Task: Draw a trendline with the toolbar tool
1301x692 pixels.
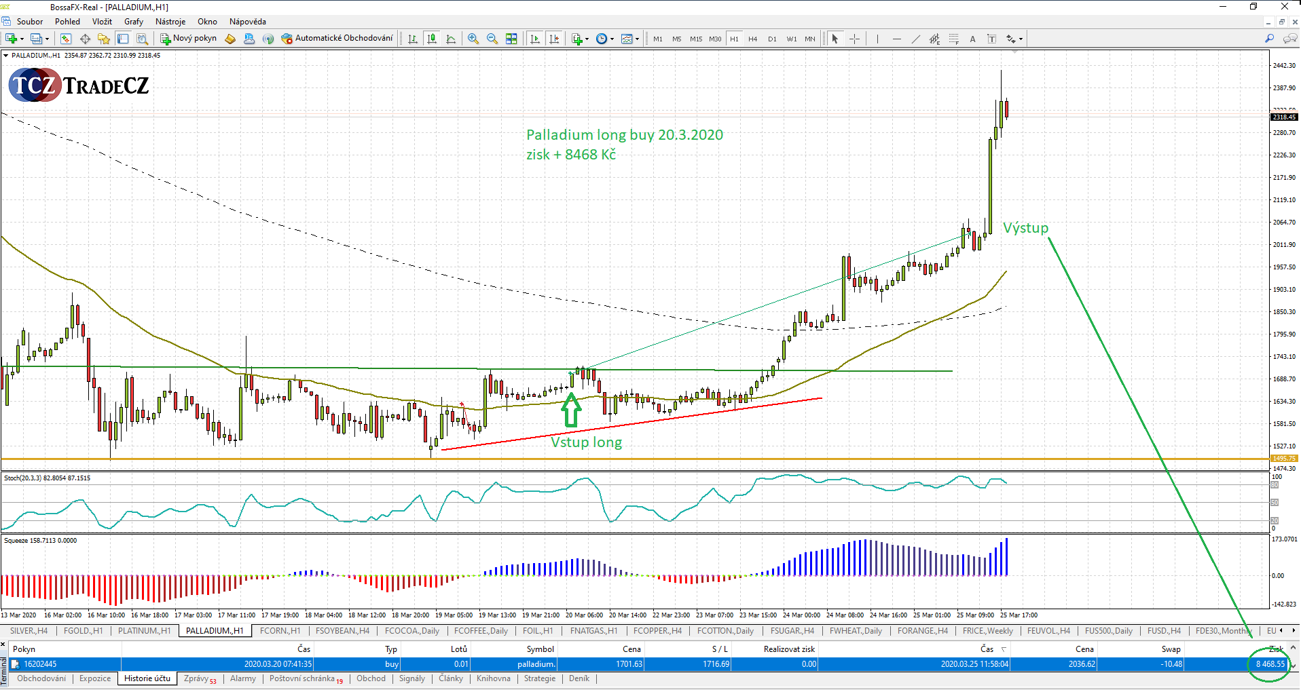Action: click(915, 39)
